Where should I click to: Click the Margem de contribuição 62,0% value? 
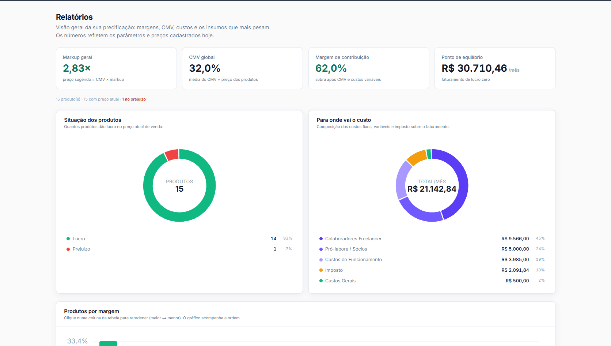point(331,68)
